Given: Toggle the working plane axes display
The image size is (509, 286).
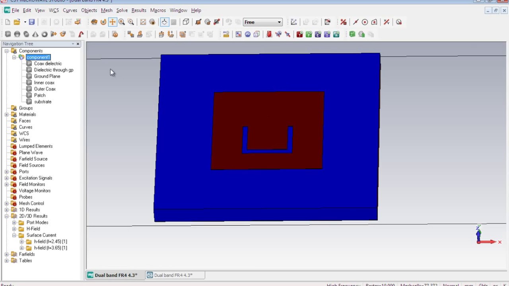Looking at the screenshot, I should point(164,22).
